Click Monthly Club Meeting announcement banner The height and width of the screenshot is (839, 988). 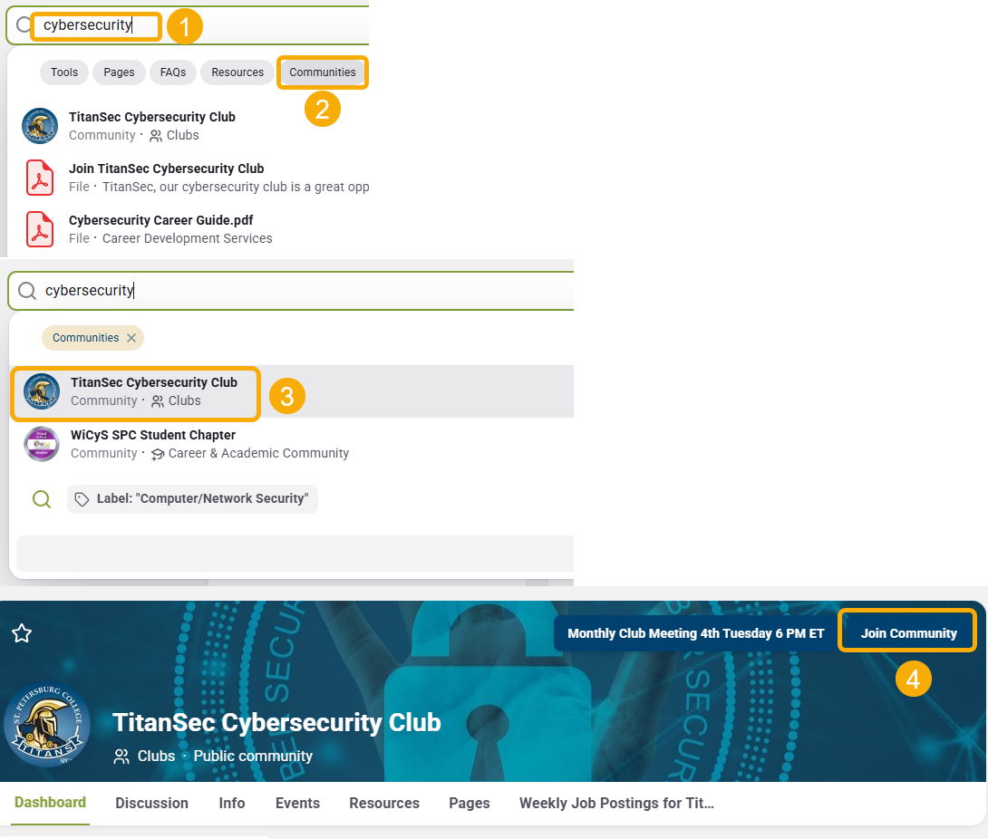695,633
